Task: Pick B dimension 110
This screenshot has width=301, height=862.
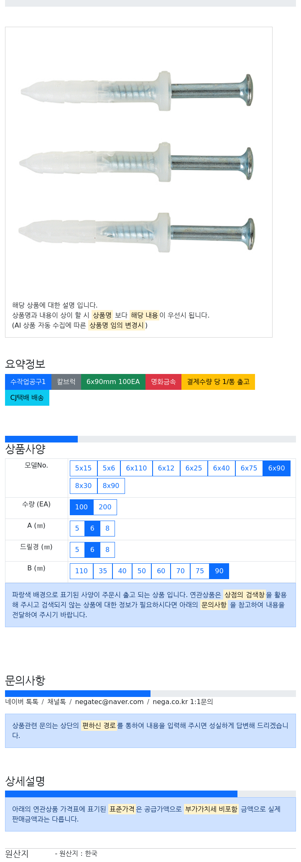Action: (x=82, y=571)
